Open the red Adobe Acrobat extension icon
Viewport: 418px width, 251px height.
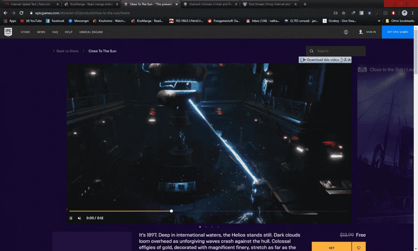tap(377, 13)
